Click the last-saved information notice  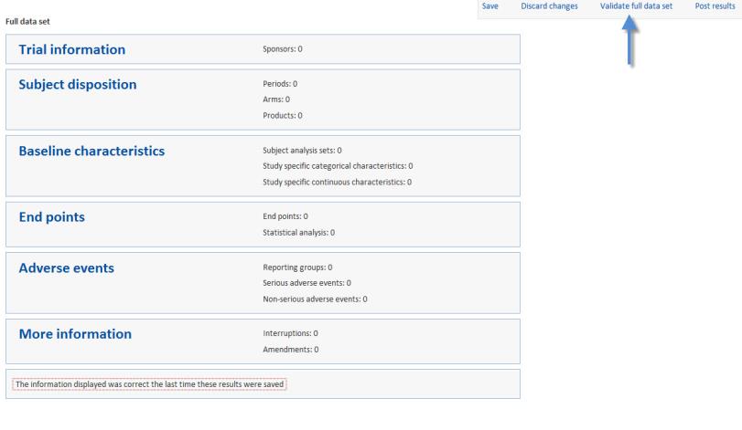point(149,384)
